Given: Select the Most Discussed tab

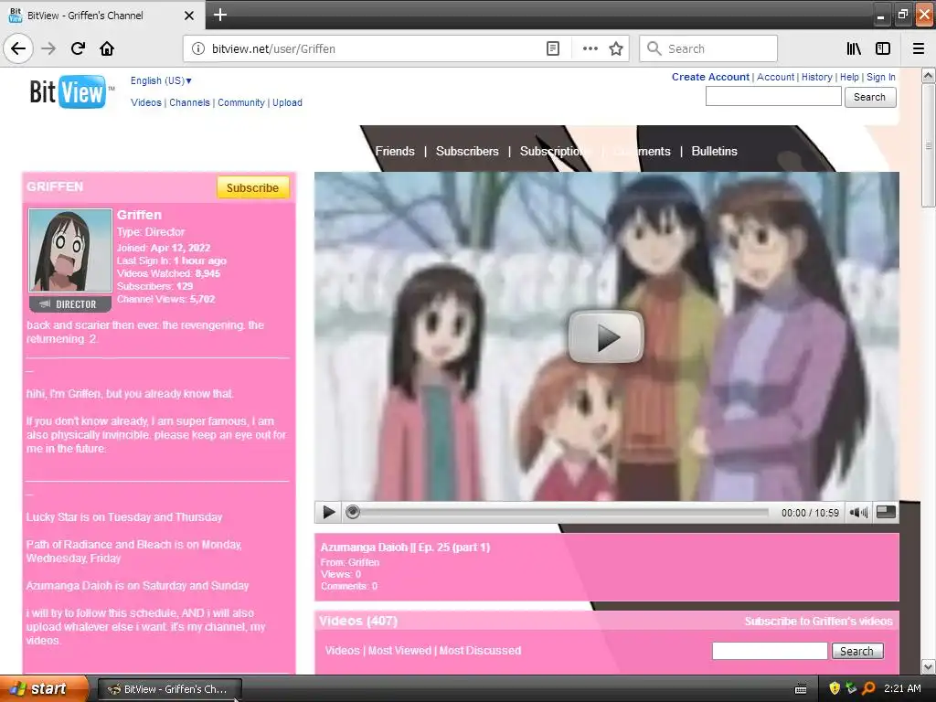Looking at the screenshot, I should click(480, 651).
